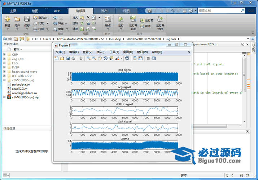Click the percent comment icon
Image resolution: width=258 pixels, height=180 pixels.
point(82,23)
